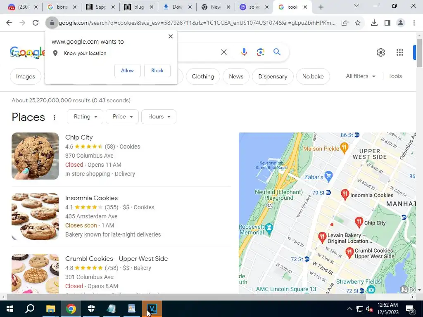423x317 pixels.
Task: Clear the search box with the X icon
Action: tap(224, 52)
